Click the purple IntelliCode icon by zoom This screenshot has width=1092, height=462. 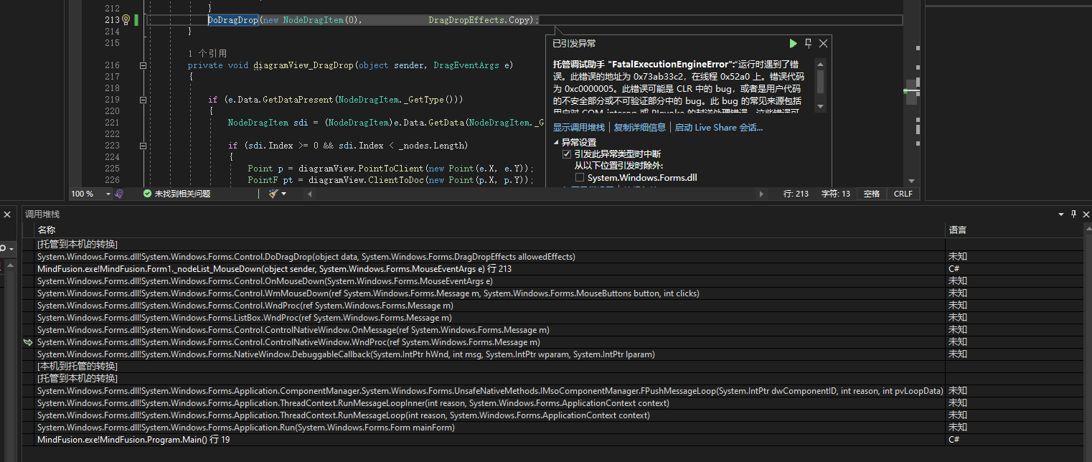tap(120, 194)
